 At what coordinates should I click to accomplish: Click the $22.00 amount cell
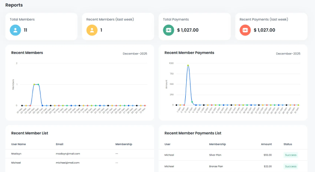[x=268, y=166]
